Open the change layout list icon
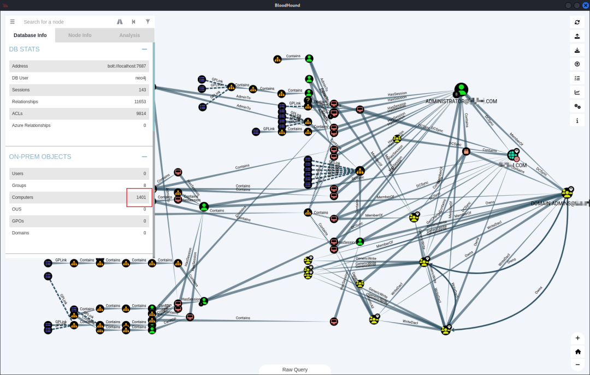 [577, 78]
